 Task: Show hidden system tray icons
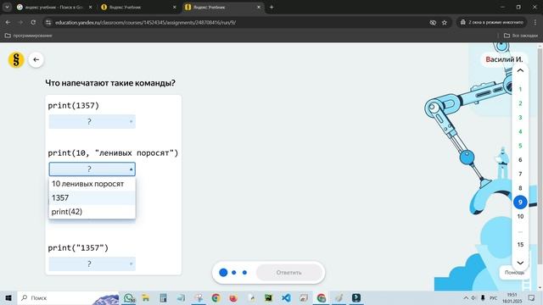(x=466, y=297)
